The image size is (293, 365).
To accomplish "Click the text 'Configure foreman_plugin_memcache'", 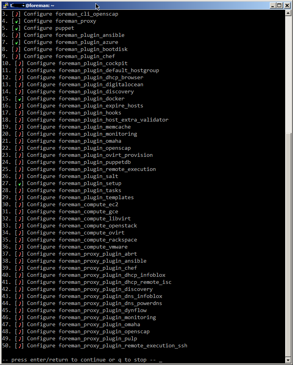I will [x=79, y=127].
